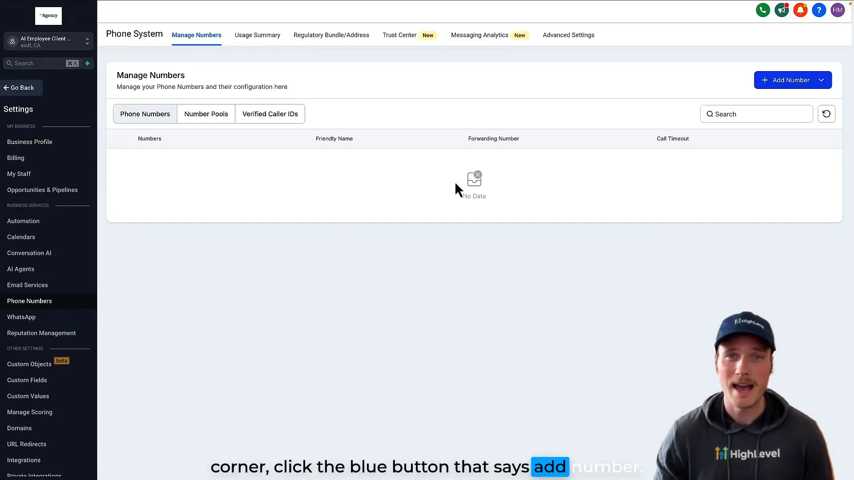Switch to the Manage Numbers tab

click(197, 35)
